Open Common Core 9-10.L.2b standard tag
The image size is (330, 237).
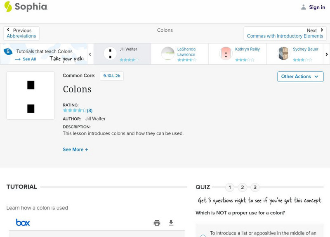pos(112,76)
